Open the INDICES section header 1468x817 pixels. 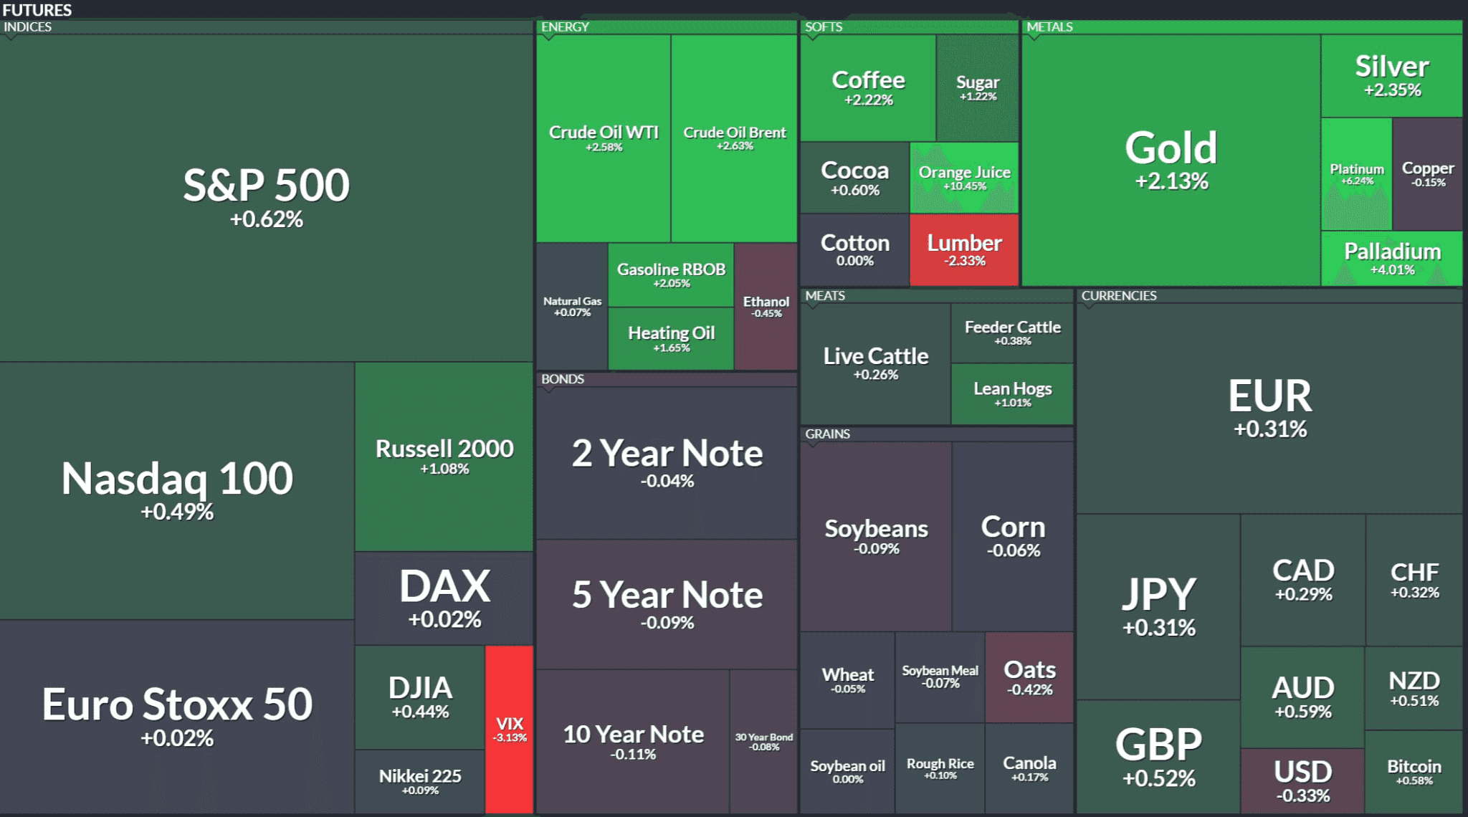(28, 27)
